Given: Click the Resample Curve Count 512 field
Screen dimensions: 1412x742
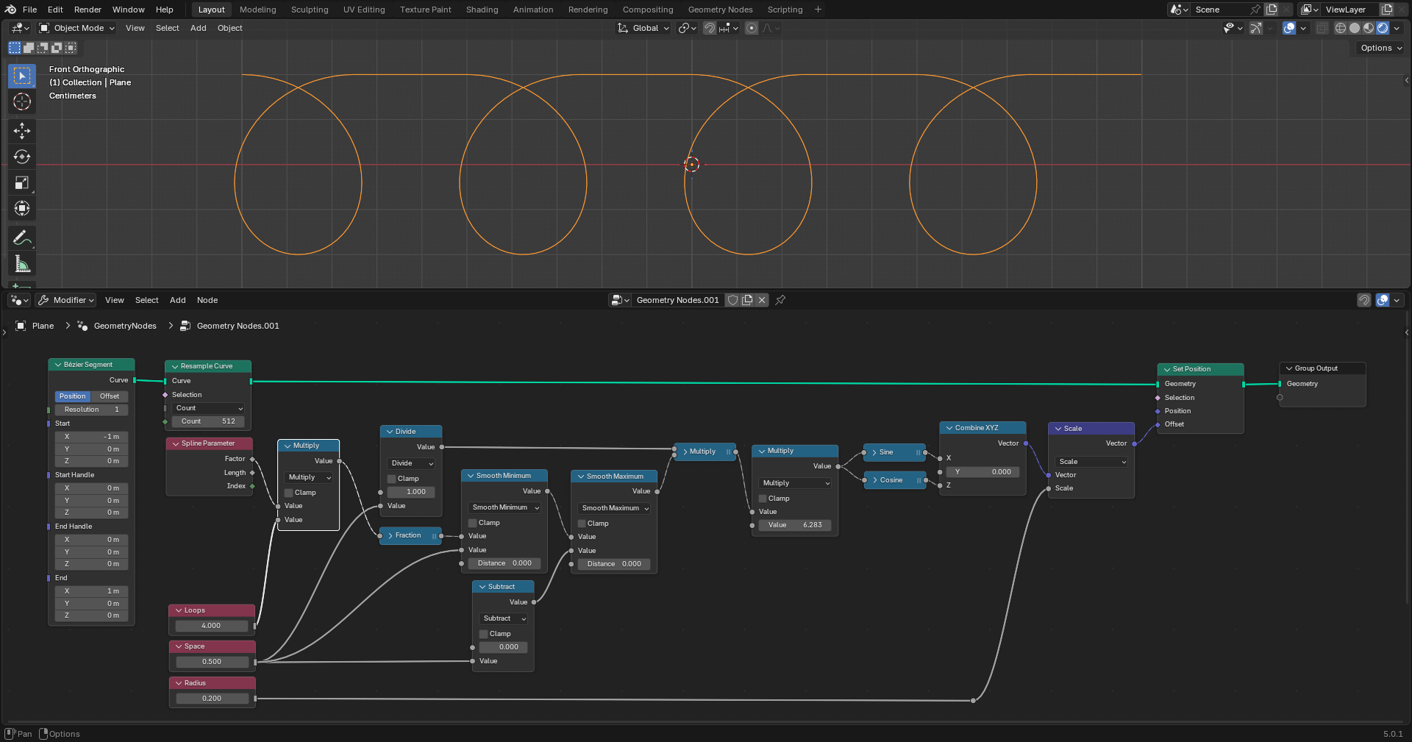Looking at the screenshot, I should [x=208, y=421].
